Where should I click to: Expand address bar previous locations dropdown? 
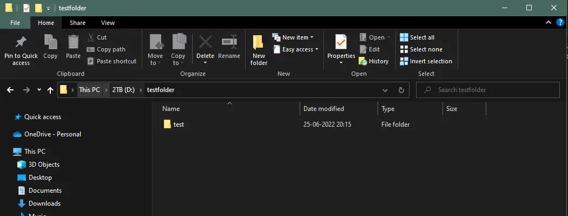pyautogui.click(x=385, y=90)
